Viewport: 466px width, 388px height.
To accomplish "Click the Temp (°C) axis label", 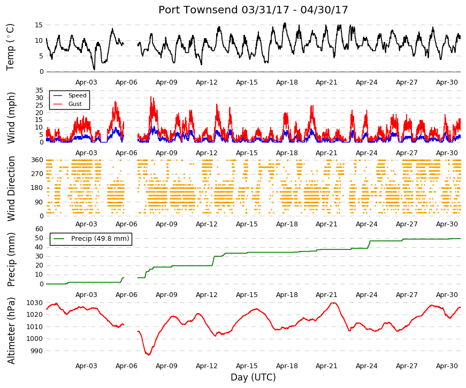I will (10, 47).
